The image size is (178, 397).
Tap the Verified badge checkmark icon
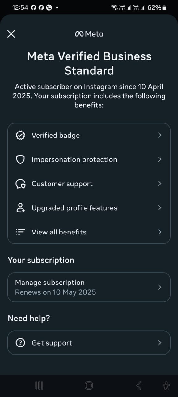click(x=20, y=135)
